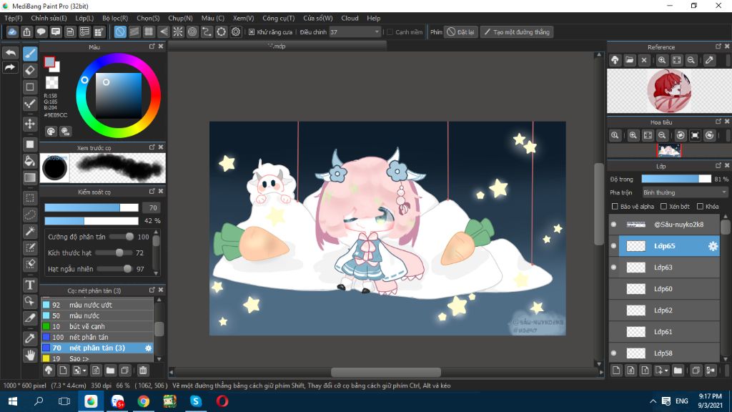
Task: Pick color from the Reference panel eyedropper
Action: [x=710, y=60]
